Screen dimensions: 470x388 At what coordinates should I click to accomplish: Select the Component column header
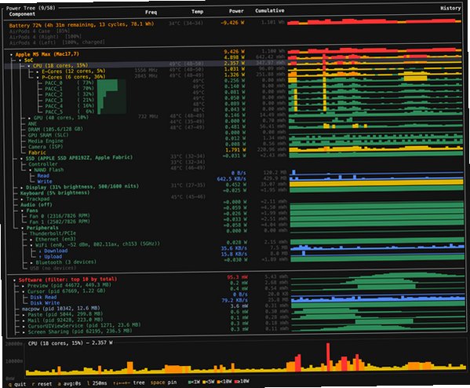point(22,14)
